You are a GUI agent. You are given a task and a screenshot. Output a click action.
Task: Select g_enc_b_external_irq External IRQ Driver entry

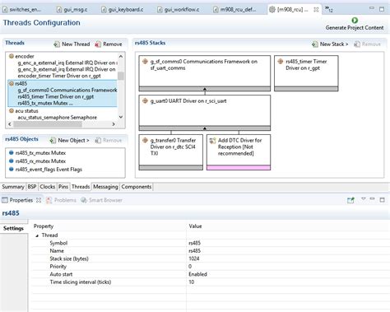(x=67, y=69)
